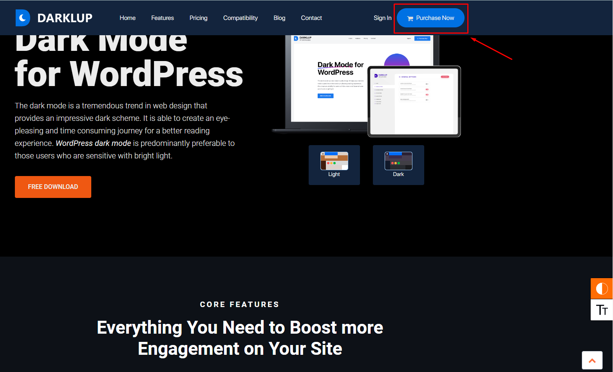This screenshot has height=372, width=613.
Task: Click the FREE DOWNLOAD button
Action: (53, 187)
